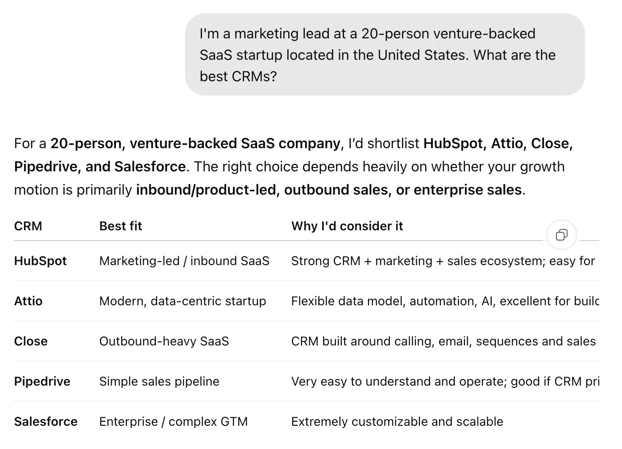The image size is (622, 449).
Task: Click 'Simple sales pipeline' cell
Action: point(159,382)
